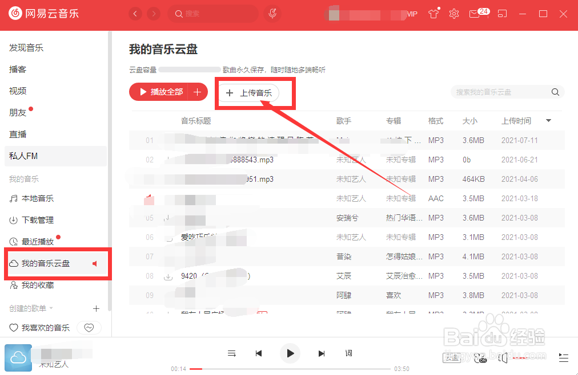
Task: Open 本地音乐 in the sidebar
Action: tap(32, 198)
